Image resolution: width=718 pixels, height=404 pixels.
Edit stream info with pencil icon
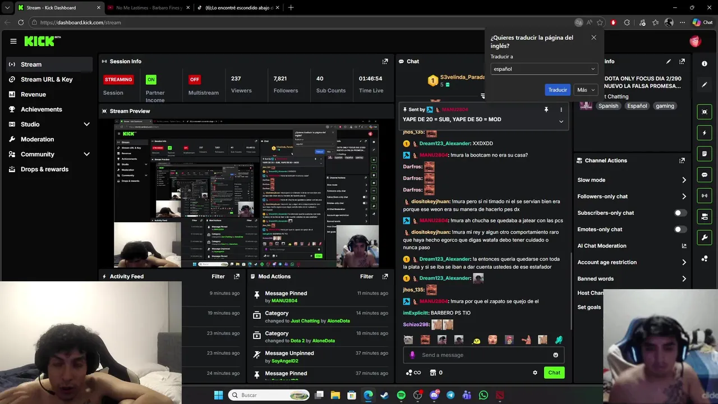point(669,61)
